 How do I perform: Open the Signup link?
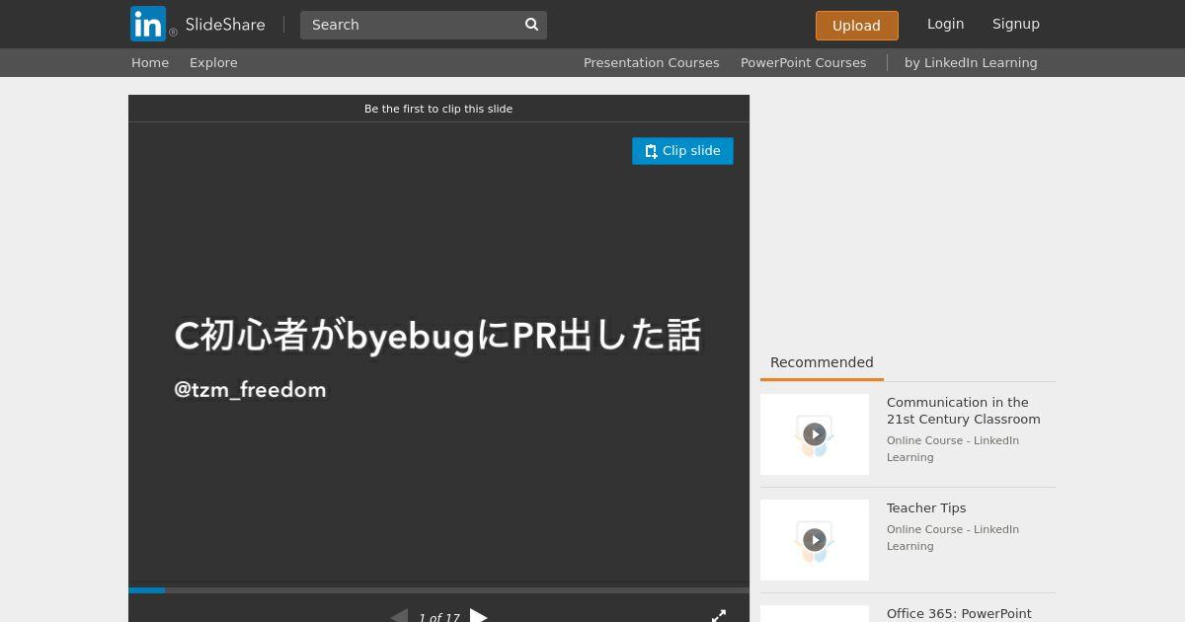[1015, 24]
